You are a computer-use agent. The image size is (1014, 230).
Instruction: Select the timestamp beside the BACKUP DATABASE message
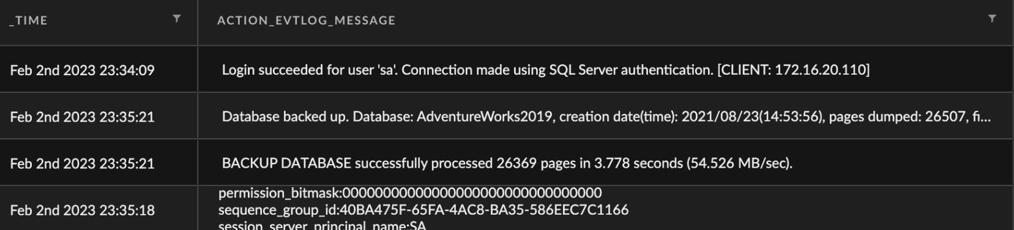pyautogui.click(x=83, y=164)
